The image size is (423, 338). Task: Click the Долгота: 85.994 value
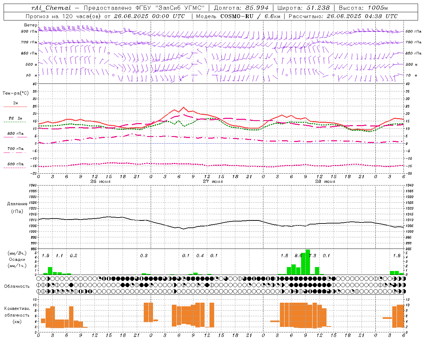(x=242, y=8)
